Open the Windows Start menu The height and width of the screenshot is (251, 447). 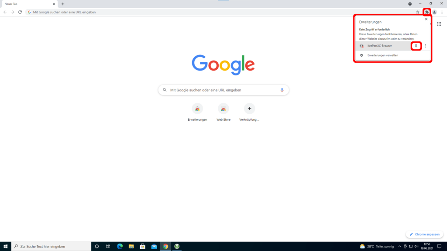(x=5, y=247)
